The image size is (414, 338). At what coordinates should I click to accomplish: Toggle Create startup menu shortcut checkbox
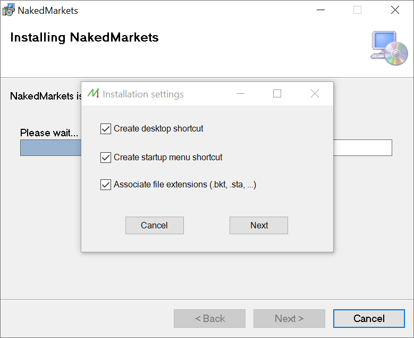coord(106,158)
